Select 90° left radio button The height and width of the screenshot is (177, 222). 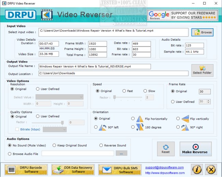(x=96, y=127)
